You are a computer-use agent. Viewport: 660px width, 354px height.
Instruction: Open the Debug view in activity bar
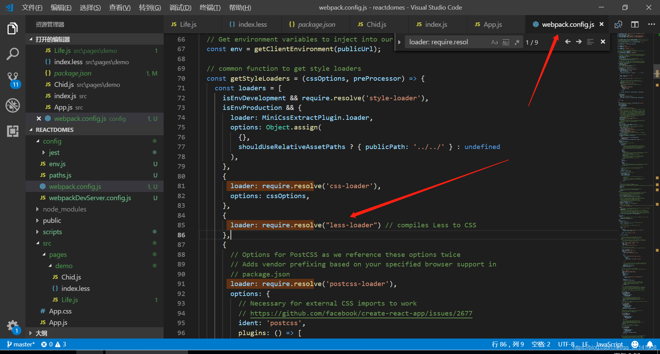tap(13, 105)
